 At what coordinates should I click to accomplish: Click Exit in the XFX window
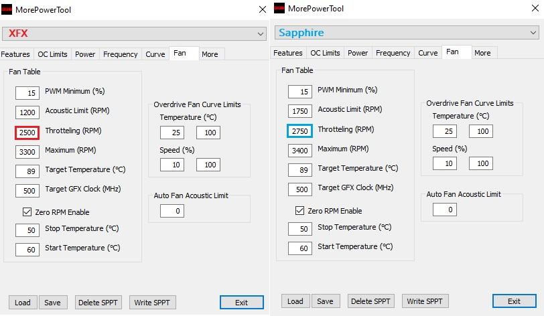pos(241,303)
